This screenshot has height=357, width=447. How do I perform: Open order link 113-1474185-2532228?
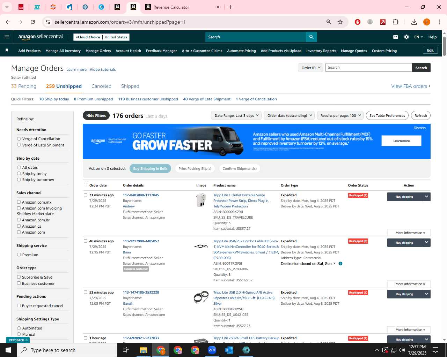pos(141,292)
